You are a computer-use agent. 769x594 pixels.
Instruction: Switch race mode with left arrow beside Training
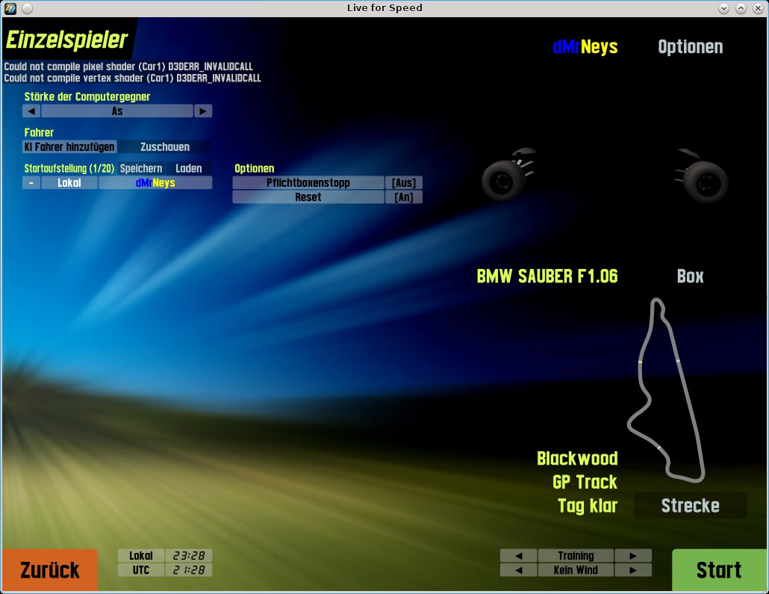[519, 556]
